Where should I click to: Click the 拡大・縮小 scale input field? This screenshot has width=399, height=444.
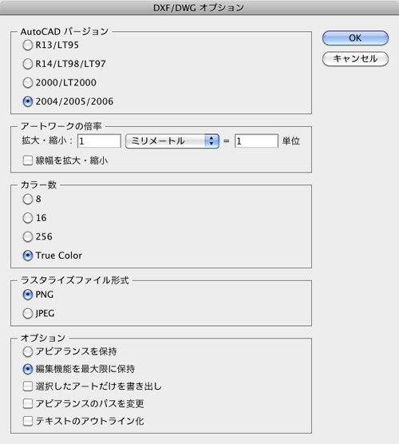pyautogui.click(x=99, y=141)
